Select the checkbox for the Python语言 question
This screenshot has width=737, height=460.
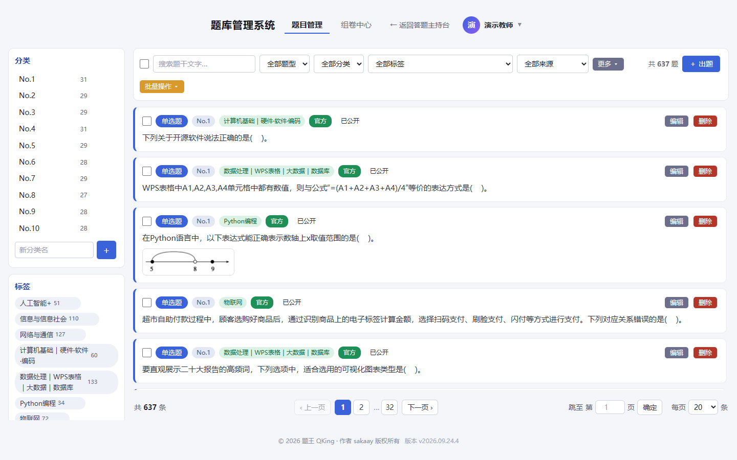click(x=147, y=221)
